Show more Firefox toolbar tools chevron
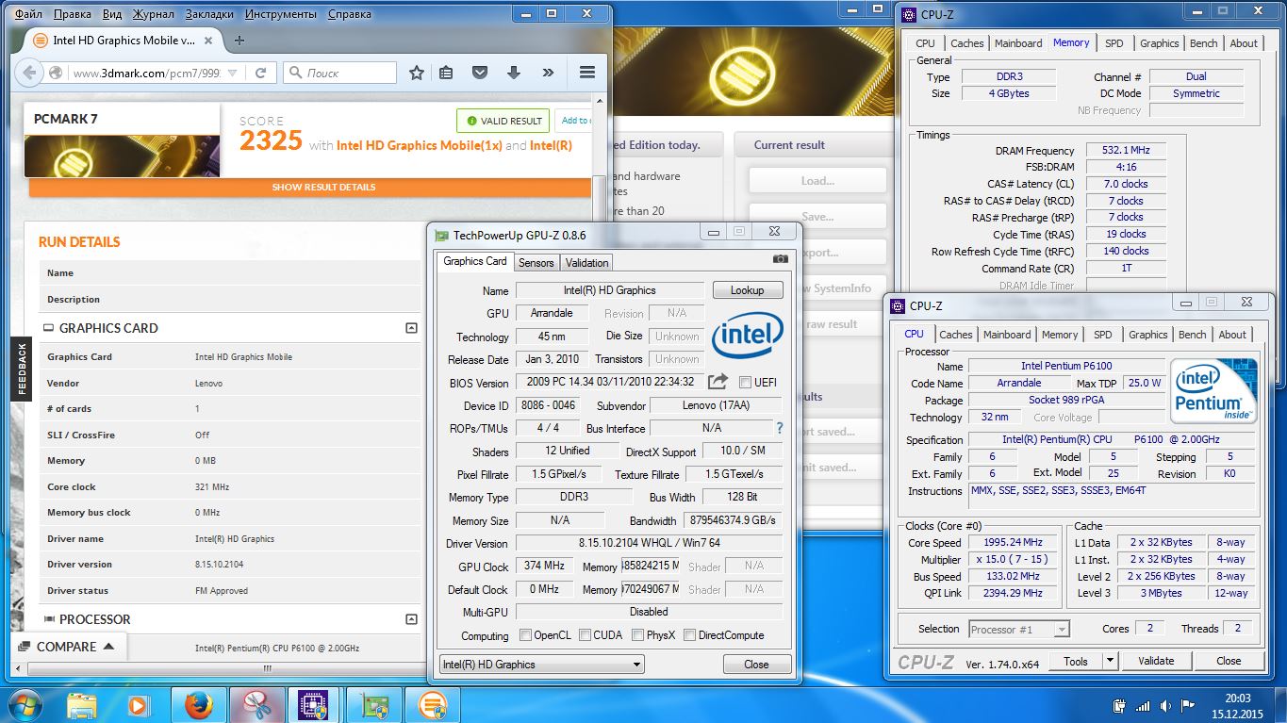Image resolution: width=1287 pixels, height=723 pixels. tap(548, 73)
